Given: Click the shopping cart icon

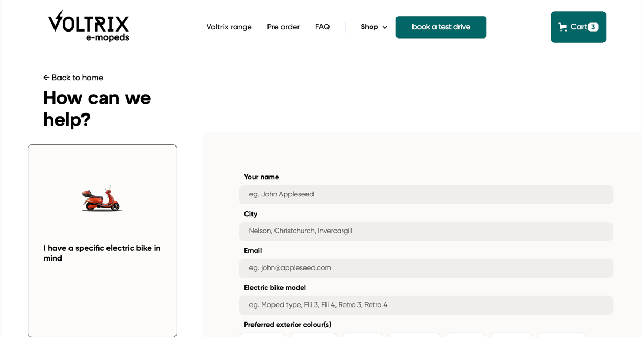Looking at the screenshot, I should coord(562,27).
